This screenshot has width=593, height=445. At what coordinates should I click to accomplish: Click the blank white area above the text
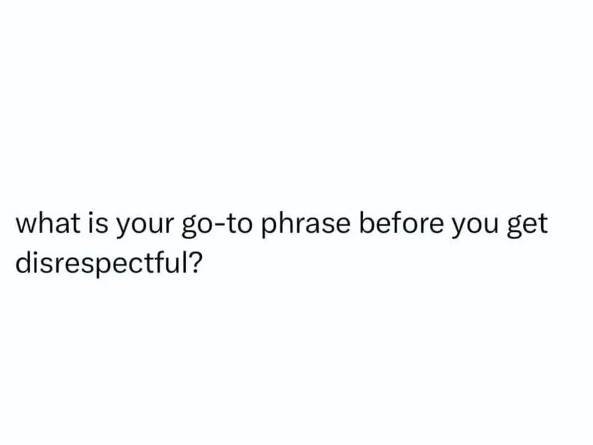click(x=296, y=102)
